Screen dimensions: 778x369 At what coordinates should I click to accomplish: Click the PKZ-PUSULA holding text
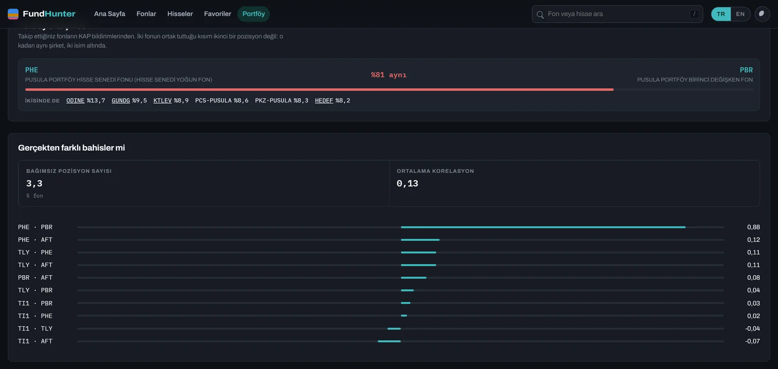(x=282, y=101)
